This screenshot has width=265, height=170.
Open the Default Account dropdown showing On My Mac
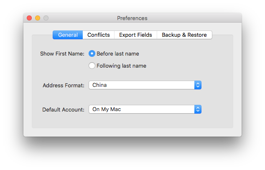(145, 109)
